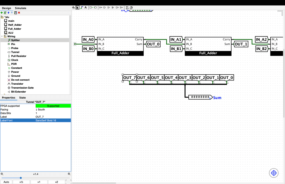Select the Poke (hand) tool
285x184 pixels.
click(73, 8)
